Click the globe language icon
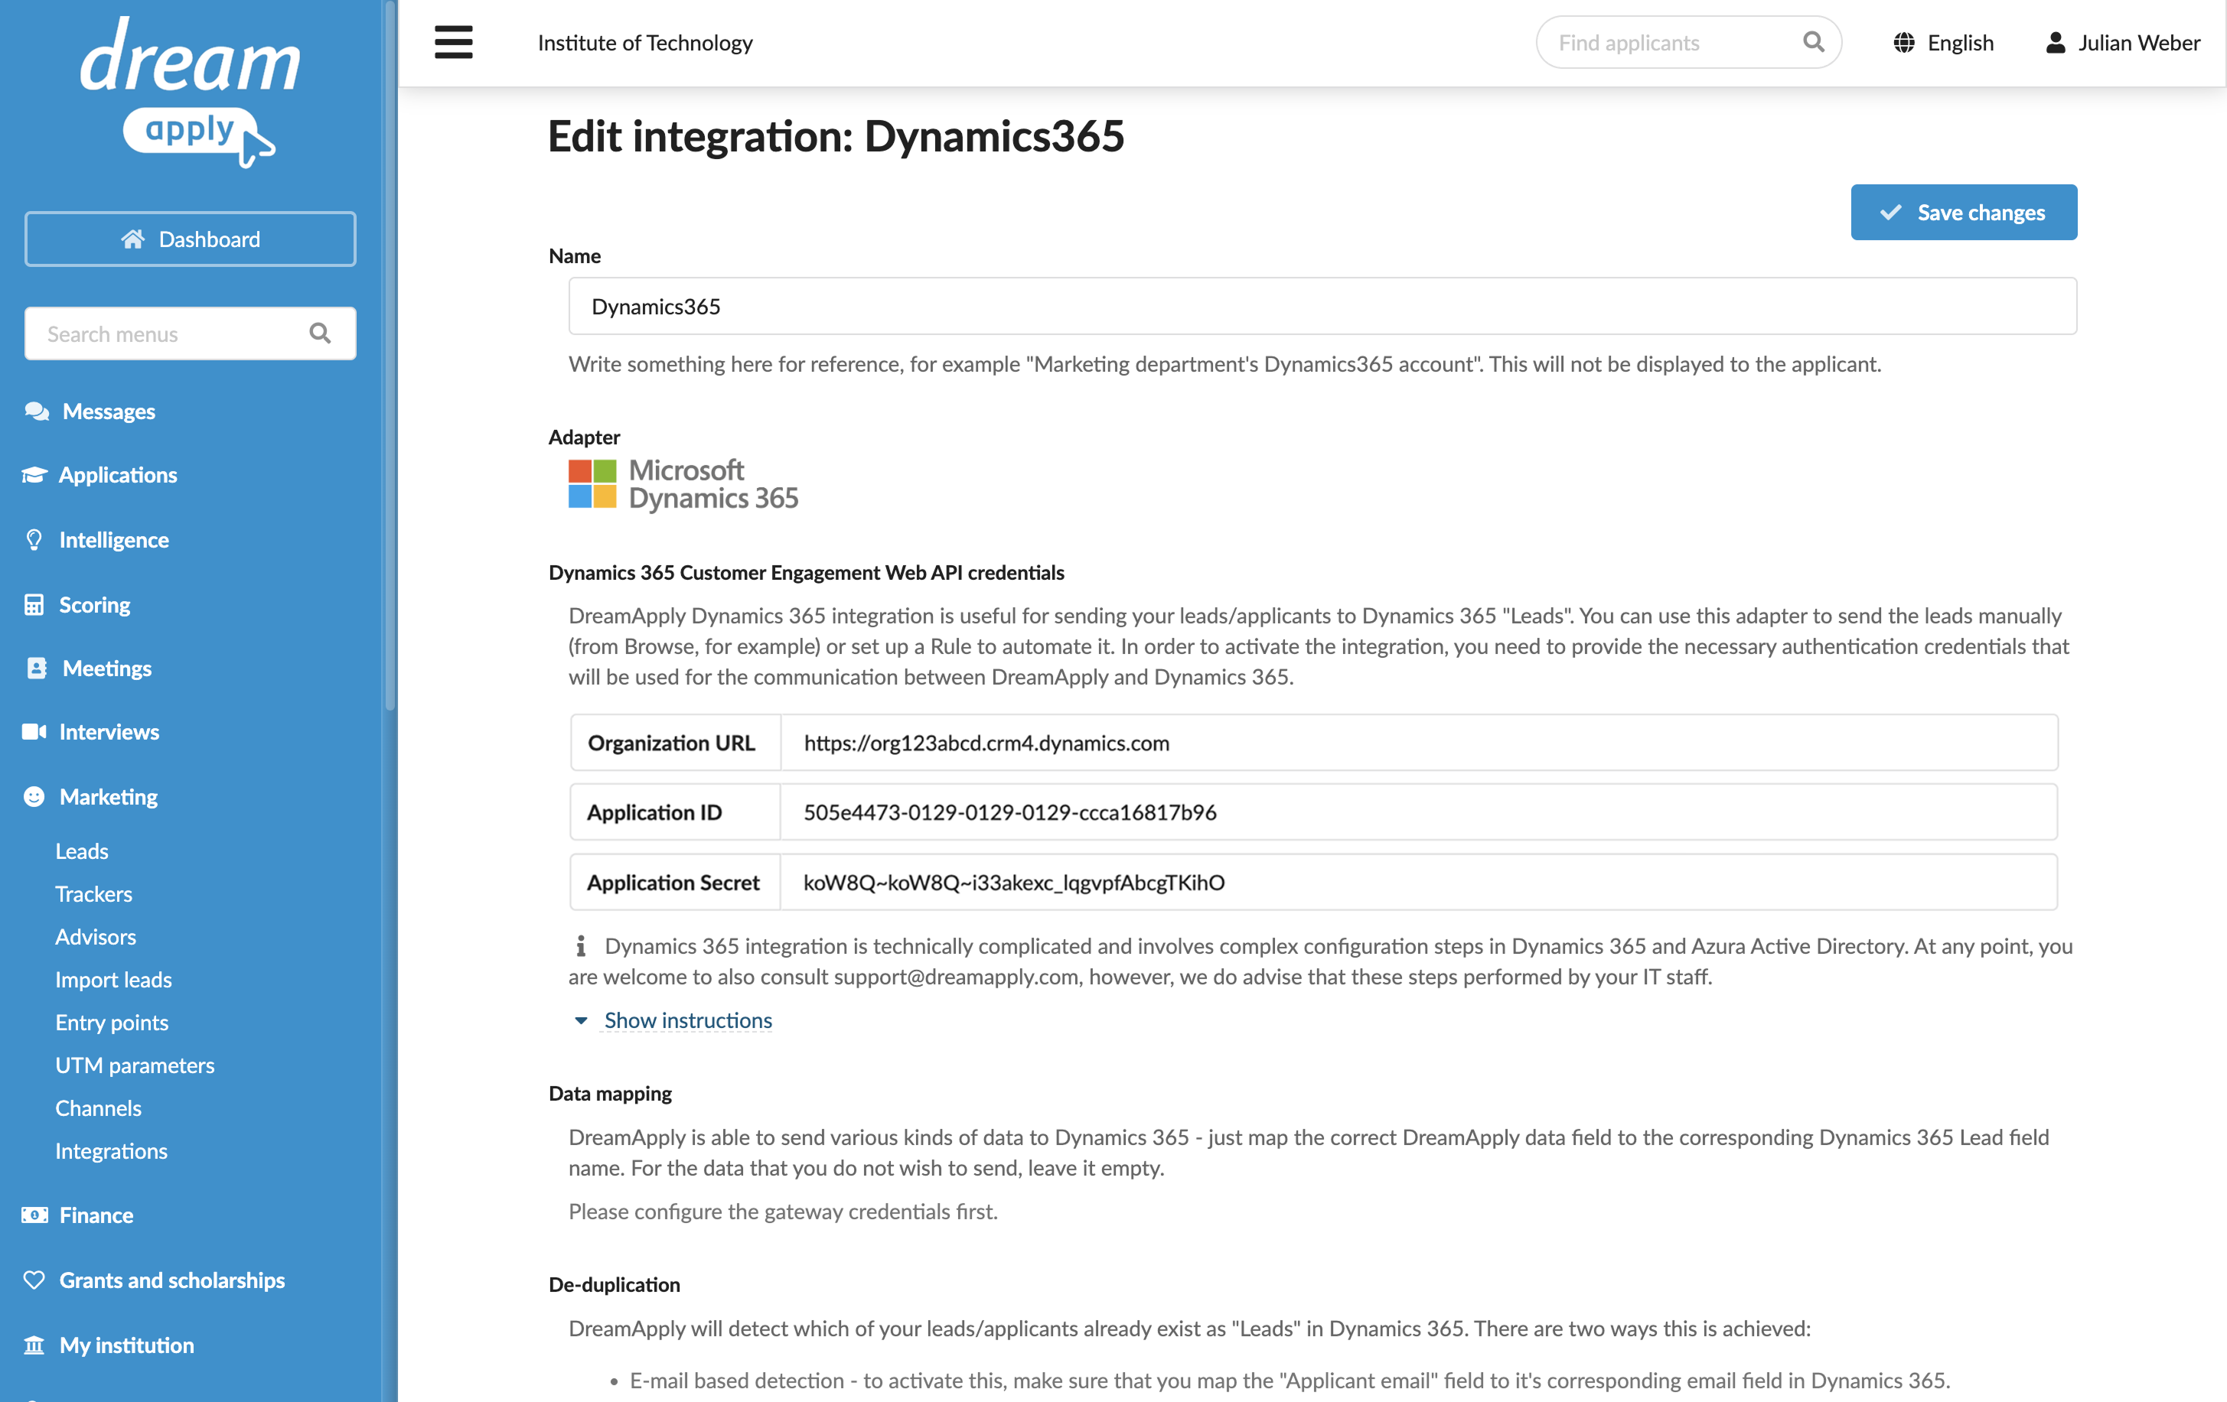This screenshot has width=2227, height=1402. coord(1903,43)
